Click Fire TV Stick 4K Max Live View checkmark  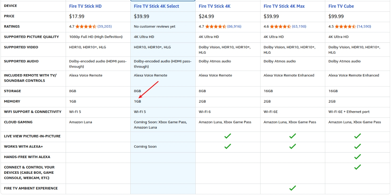pos(292,136)
